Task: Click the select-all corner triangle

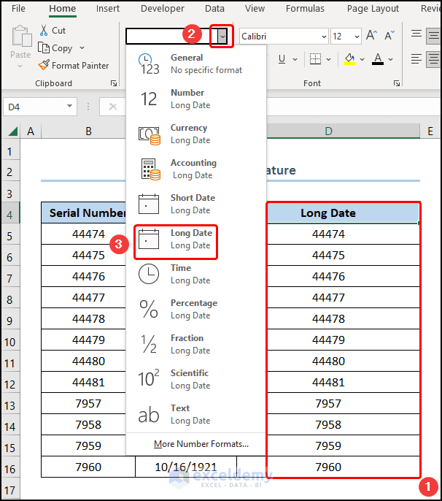Action: [x=12, y=131]
